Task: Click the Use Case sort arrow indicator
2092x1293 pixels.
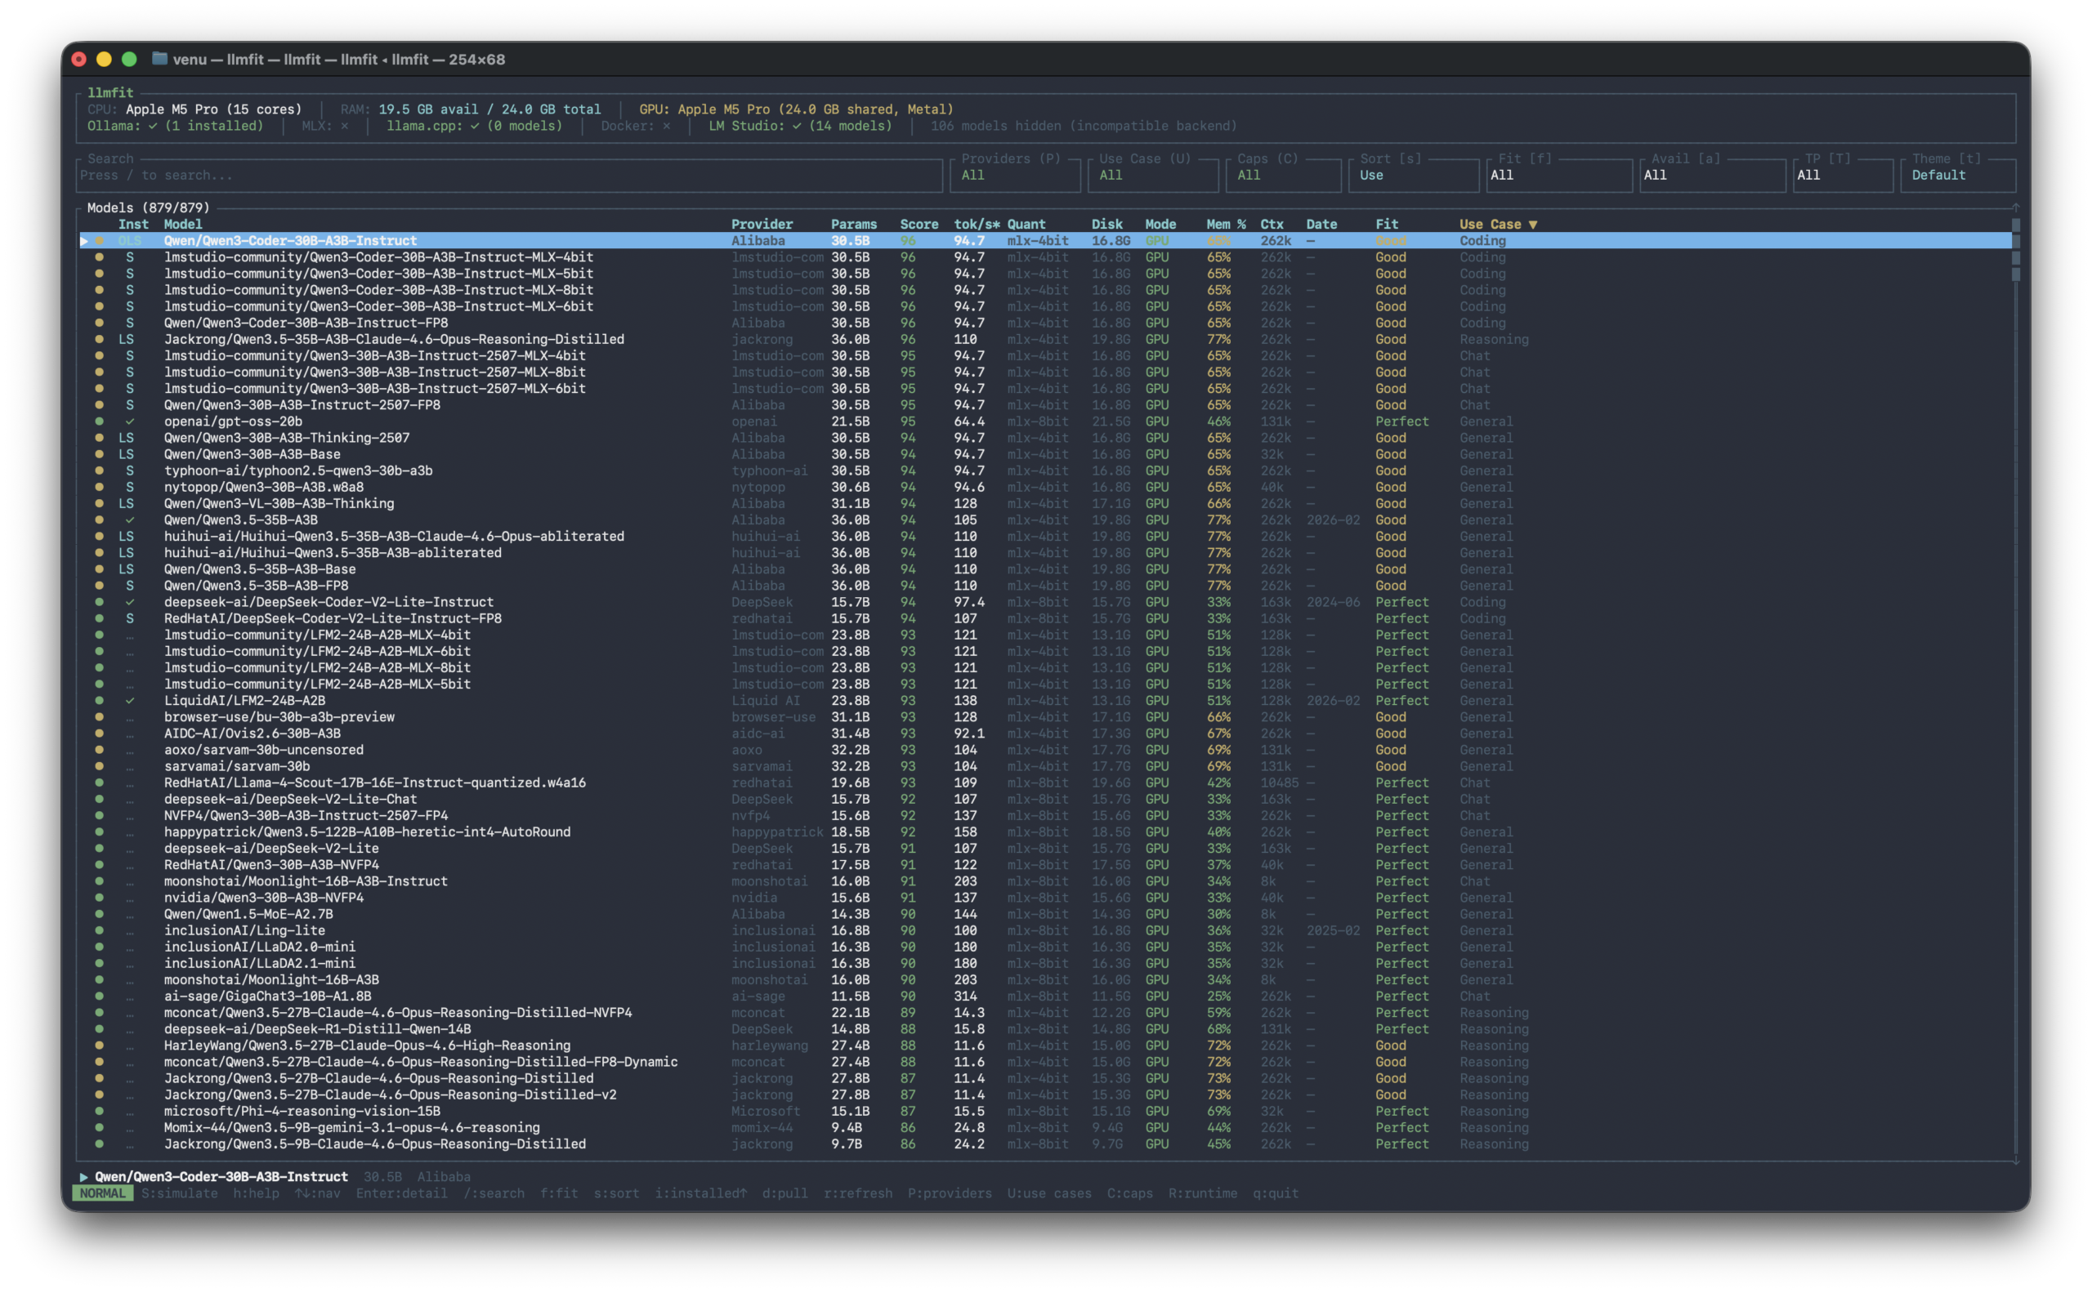Action: point(1532,225)
